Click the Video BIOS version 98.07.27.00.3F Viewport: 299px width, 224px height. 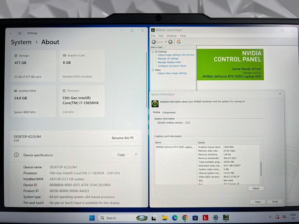point(231,177)
